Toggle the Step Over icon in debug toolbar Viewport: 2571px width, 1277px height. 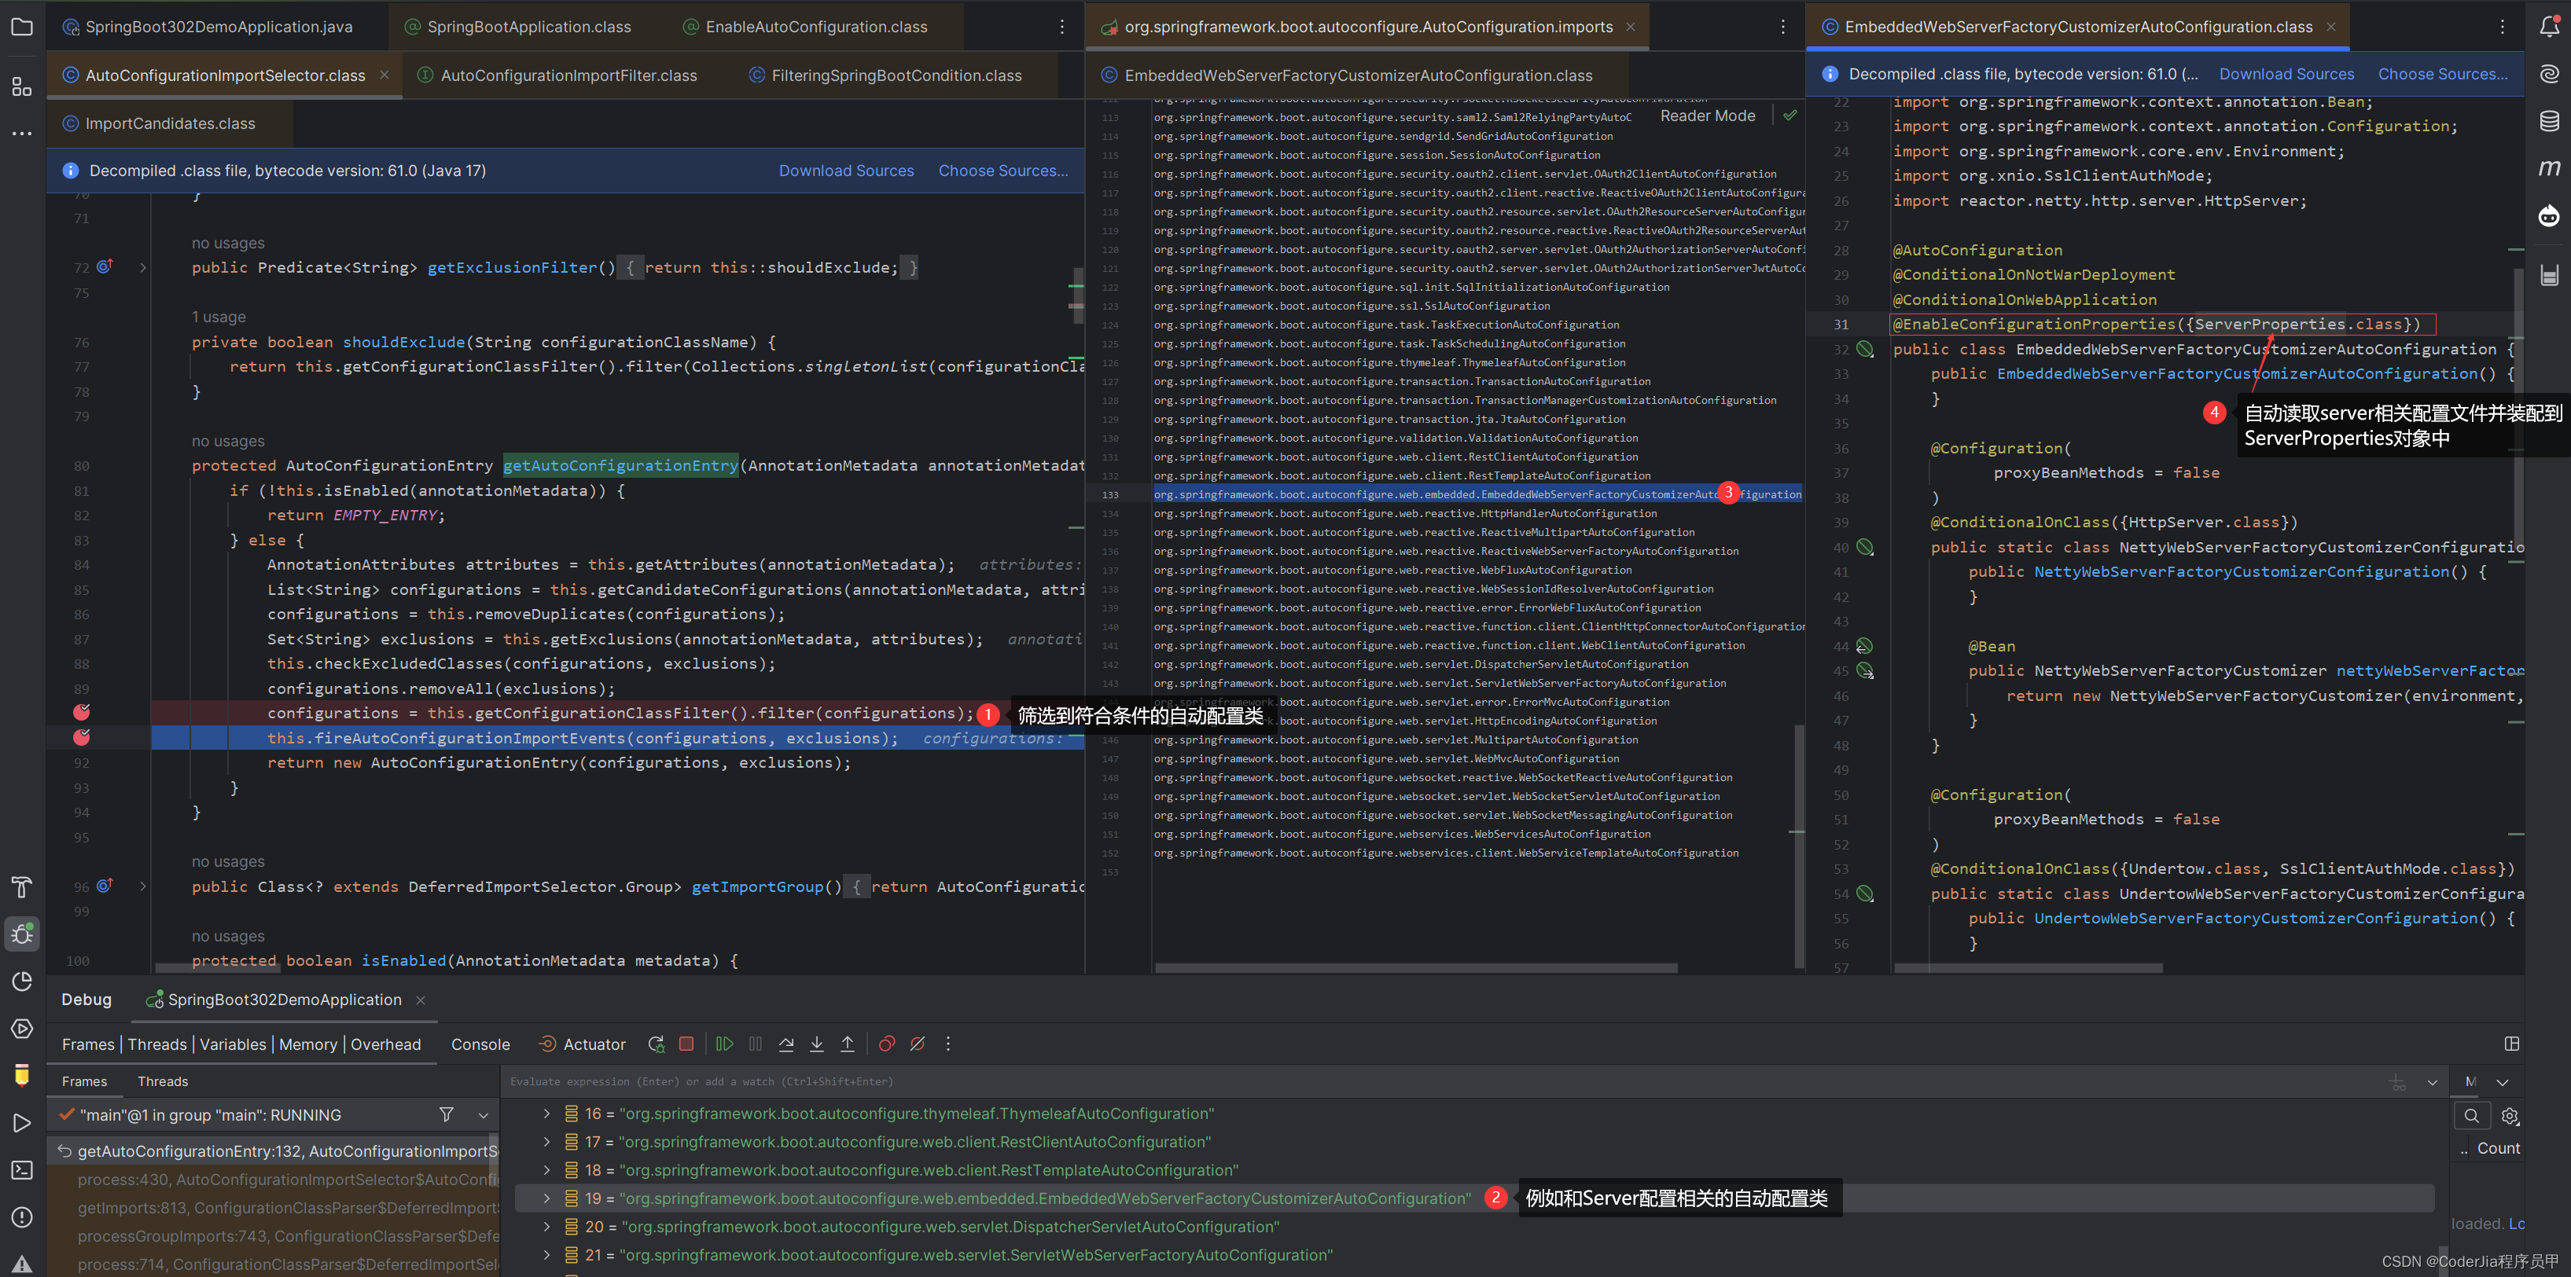click(784, 1046)
